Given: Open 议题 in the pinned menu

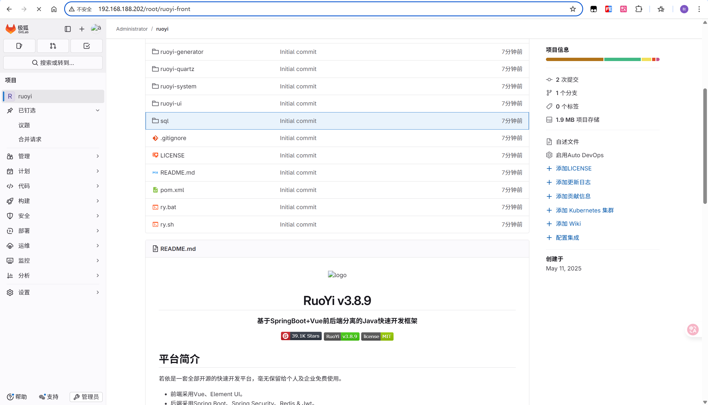Looking at the screenshot, I should [24, 125].
